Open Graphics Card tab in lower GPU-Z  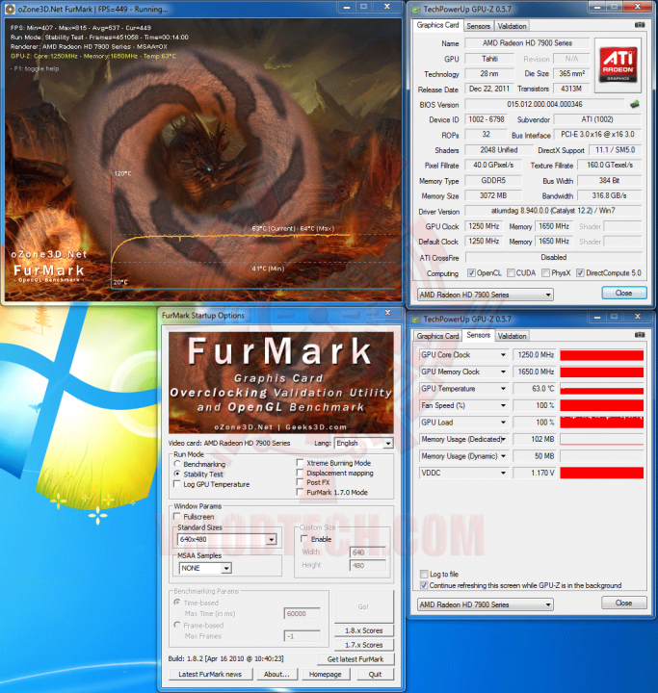pyautogui.click(x=437, y=336)
